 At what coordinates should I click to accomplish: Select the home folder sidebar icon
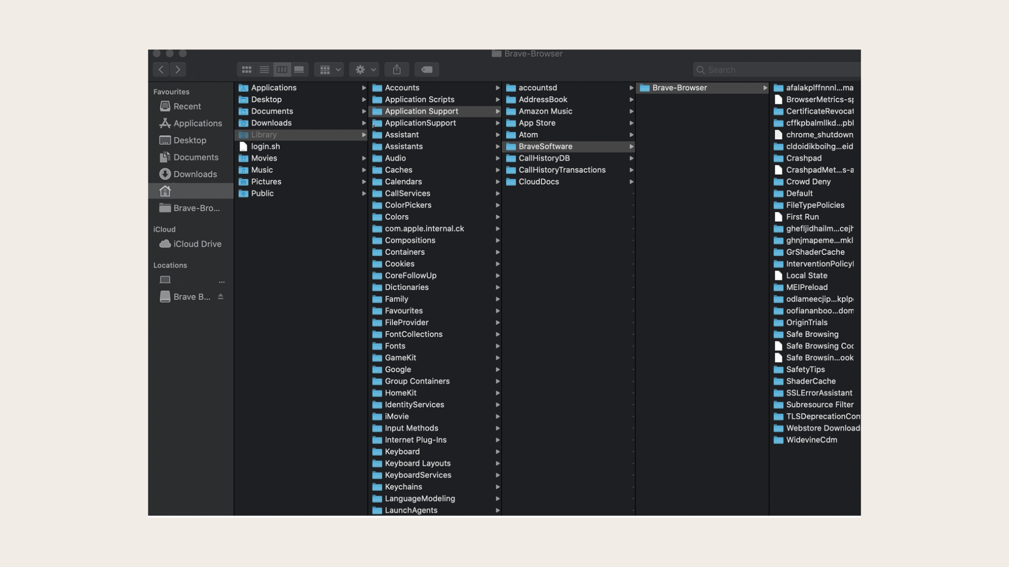click(x=165, y=191)
